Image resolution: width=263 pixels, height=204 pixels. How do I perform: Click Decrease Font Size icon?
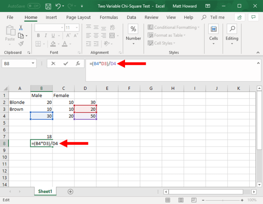coord(76,35)
